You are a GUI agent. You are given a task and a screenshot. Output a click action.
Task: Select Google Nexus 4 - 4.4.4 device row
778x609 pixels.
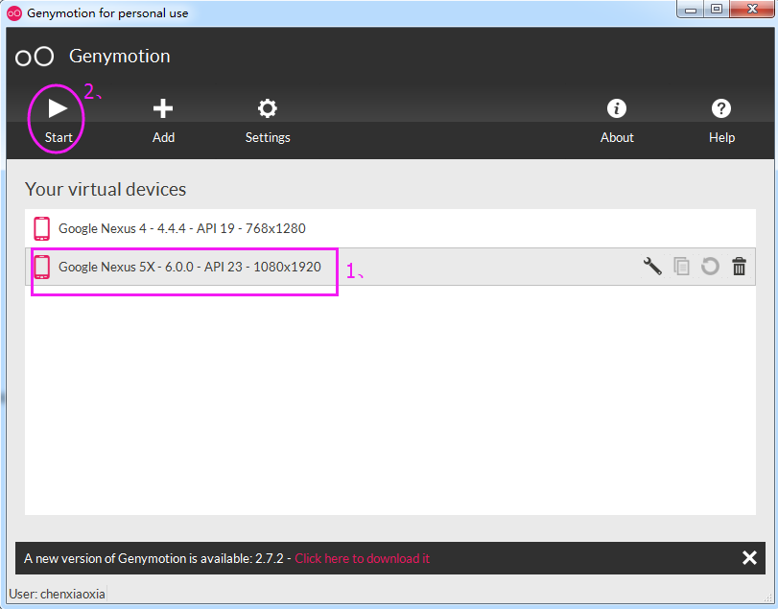pos(390,228)
